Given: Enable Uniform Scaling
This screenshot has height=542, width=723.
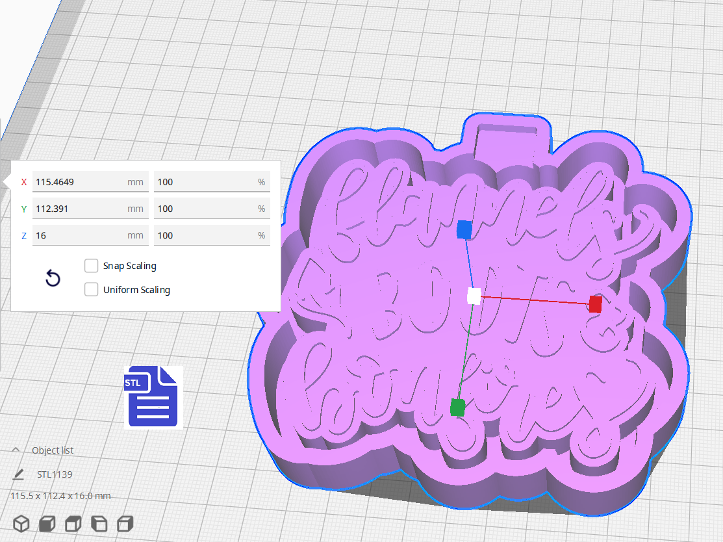Looking at the screenshot, I should click(x=91, y=289).
